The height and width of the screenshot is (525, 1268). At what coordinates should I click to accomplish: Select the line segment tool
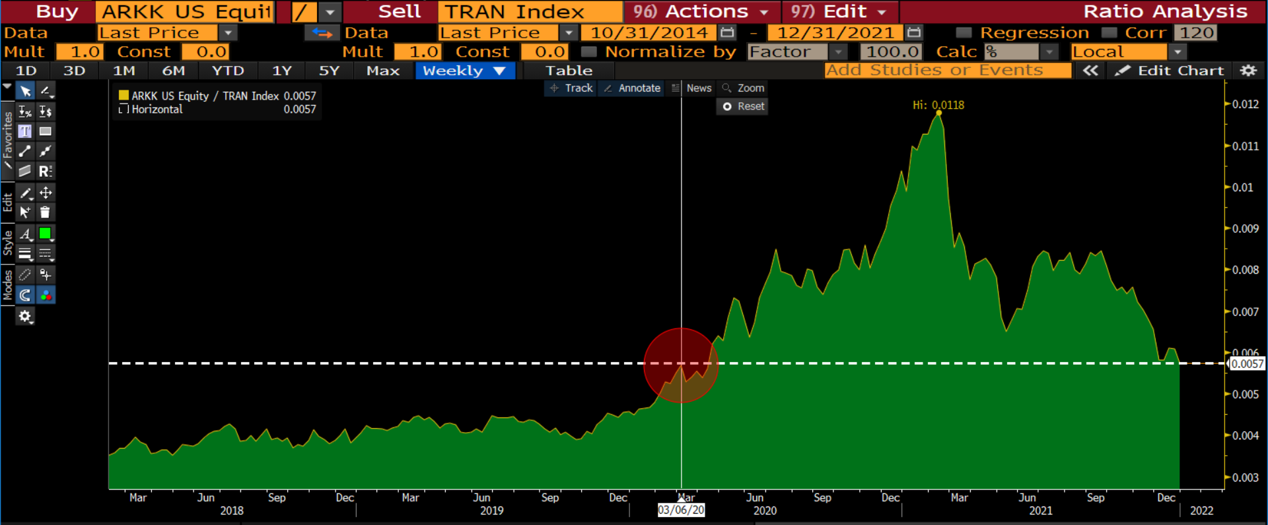click(x=25, y=151)
